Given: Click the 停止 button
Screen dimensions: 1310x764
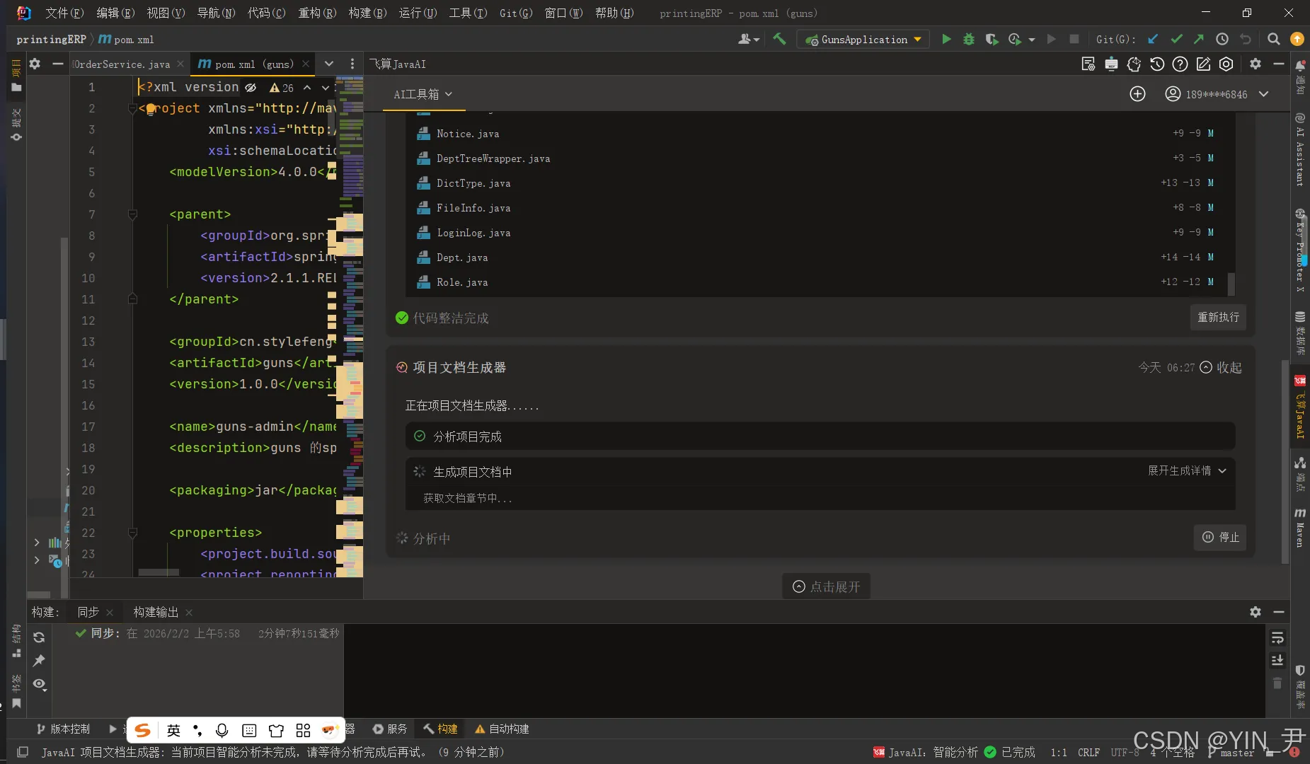Looking at the screenshot, I should [x=1220, y=537].
